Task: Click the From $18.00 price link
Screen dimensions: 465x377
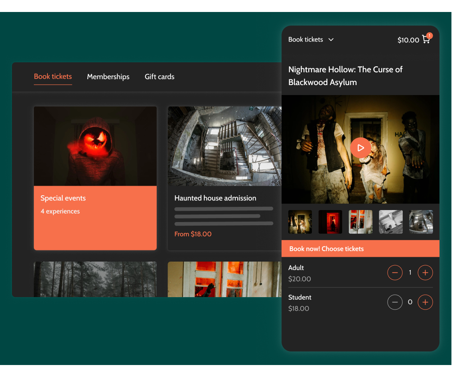Action: pos(193,234)
